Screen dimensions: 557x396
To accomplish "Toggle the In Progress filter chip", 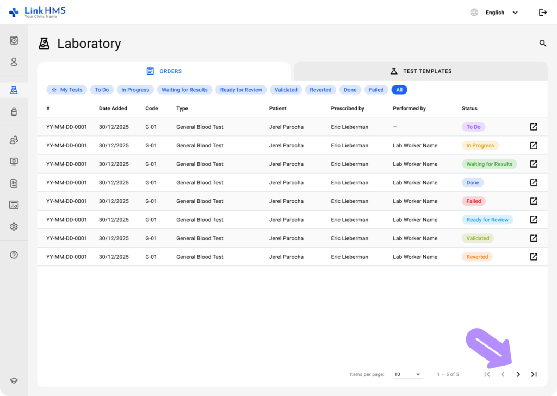I will 135,90.
